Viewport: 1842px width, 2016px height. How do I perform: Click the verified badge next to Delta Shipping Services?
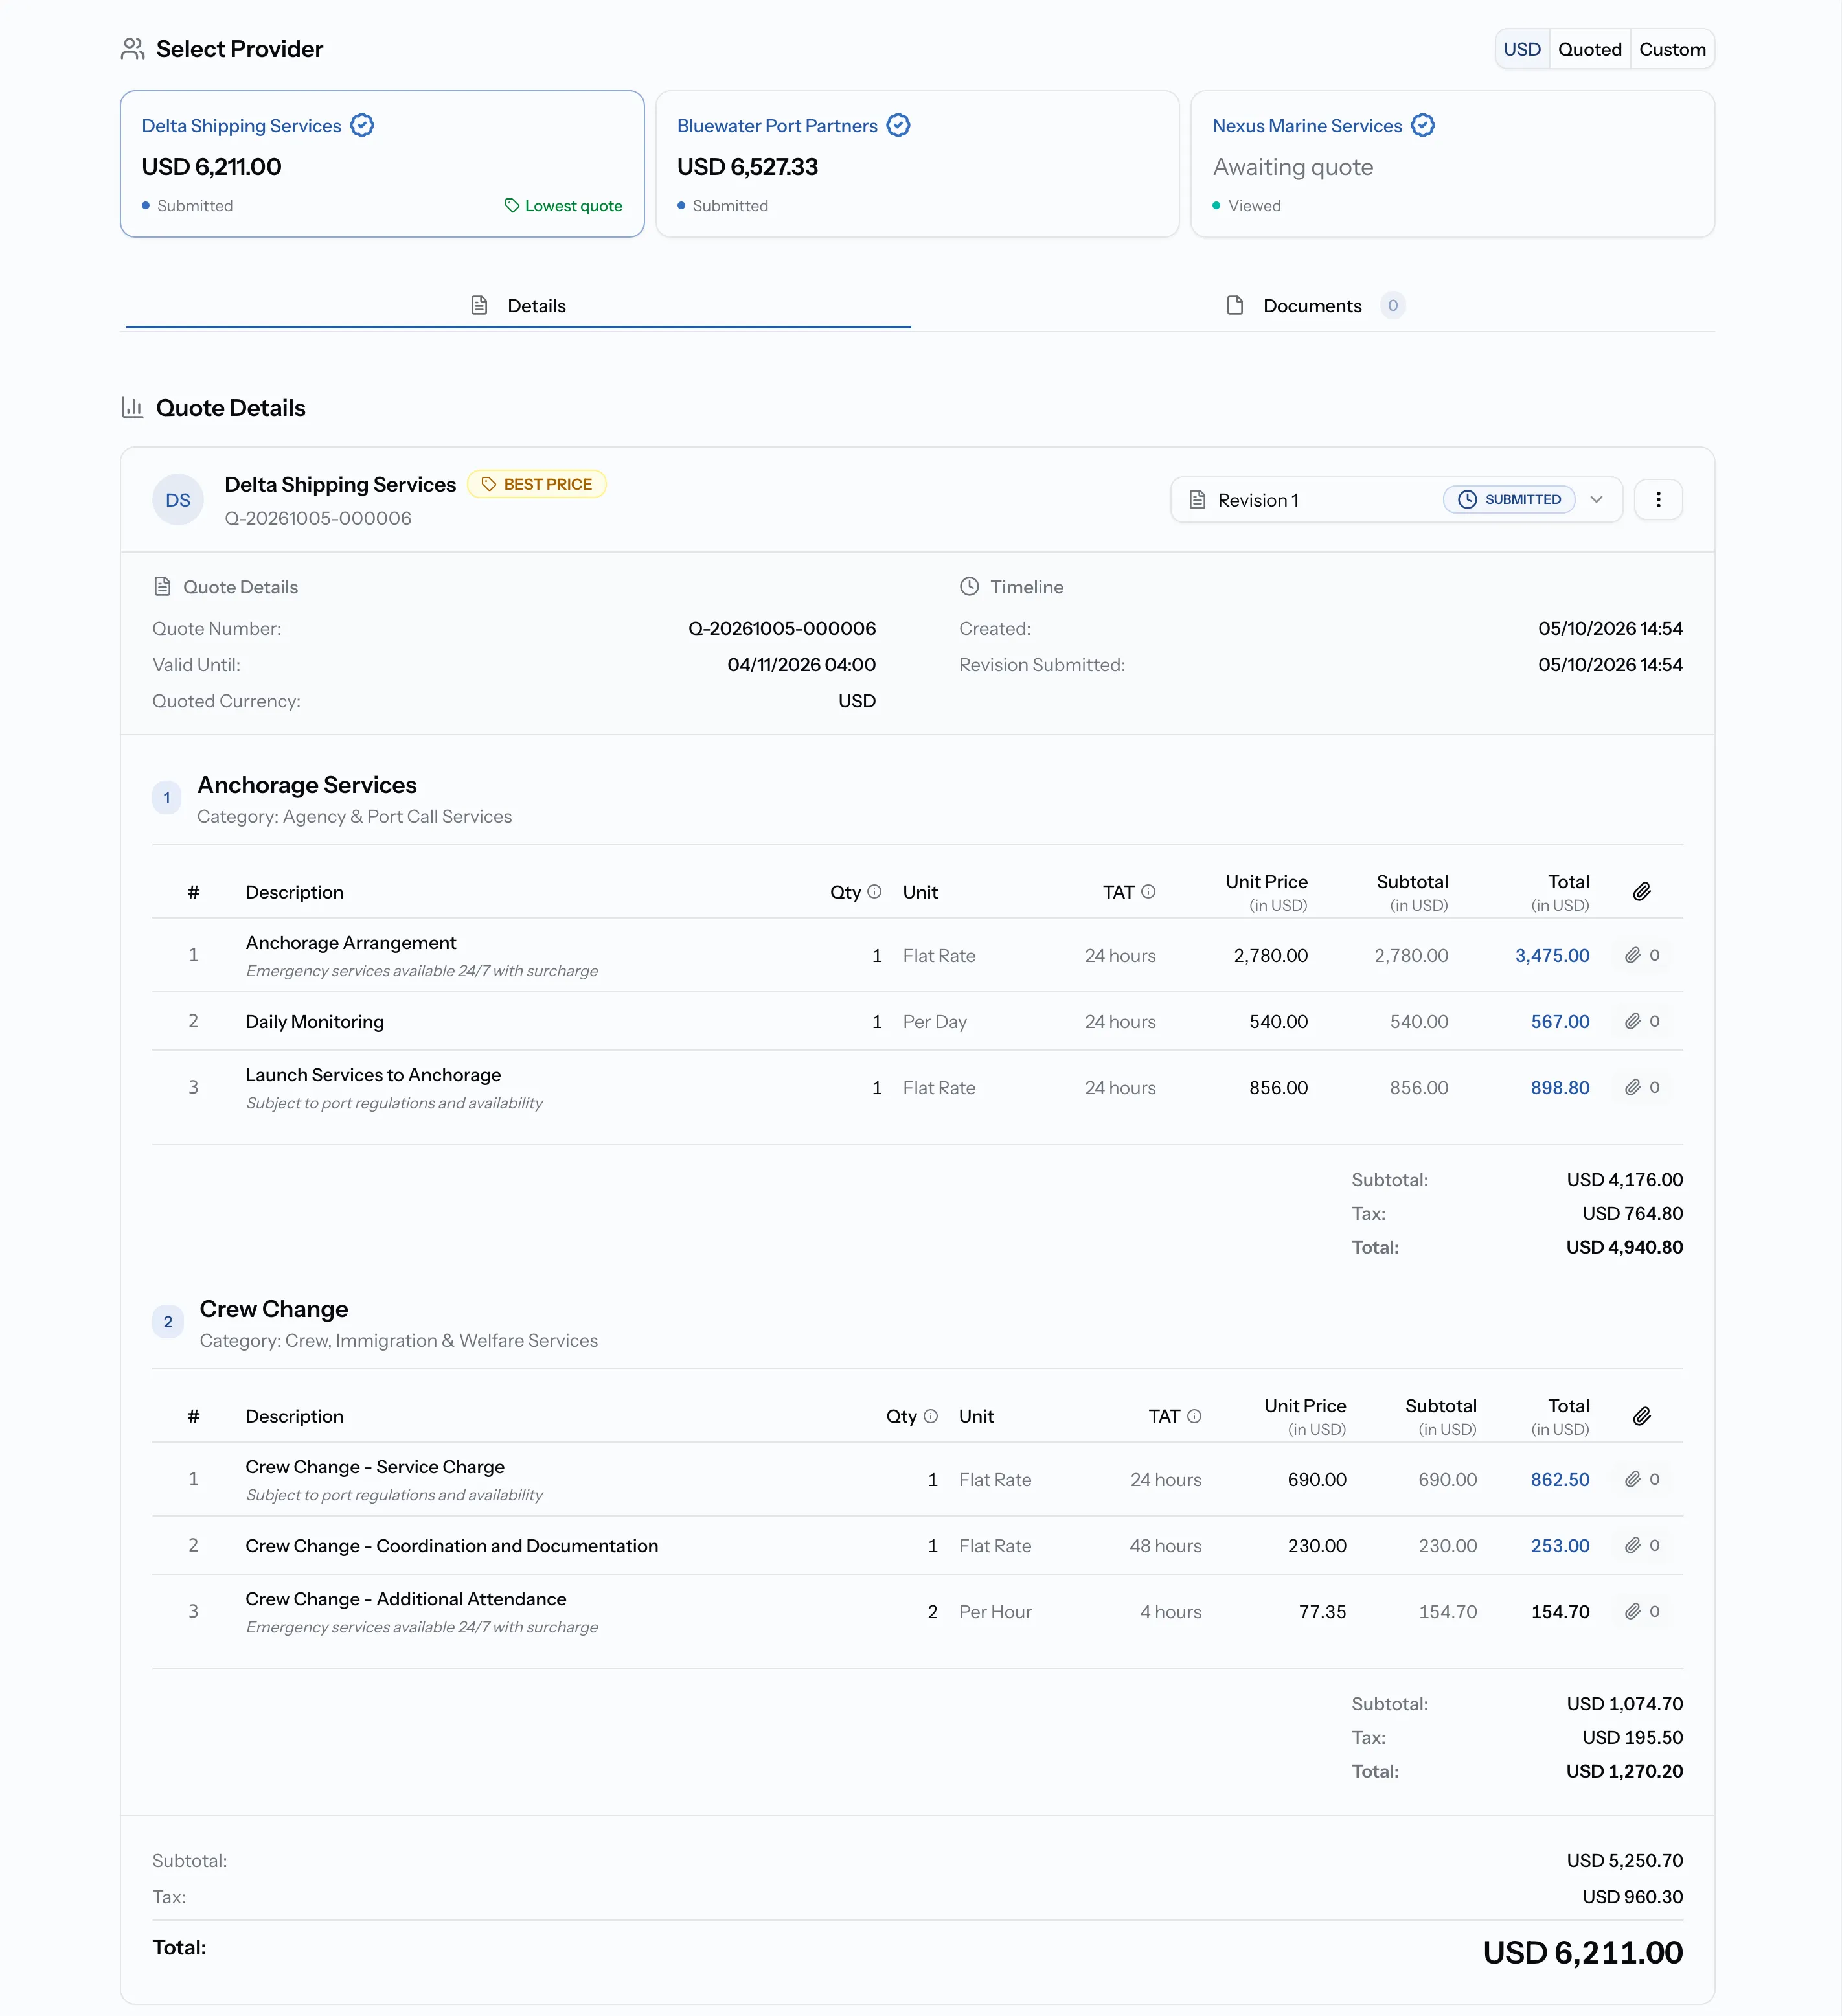click(x=362, y=125)
